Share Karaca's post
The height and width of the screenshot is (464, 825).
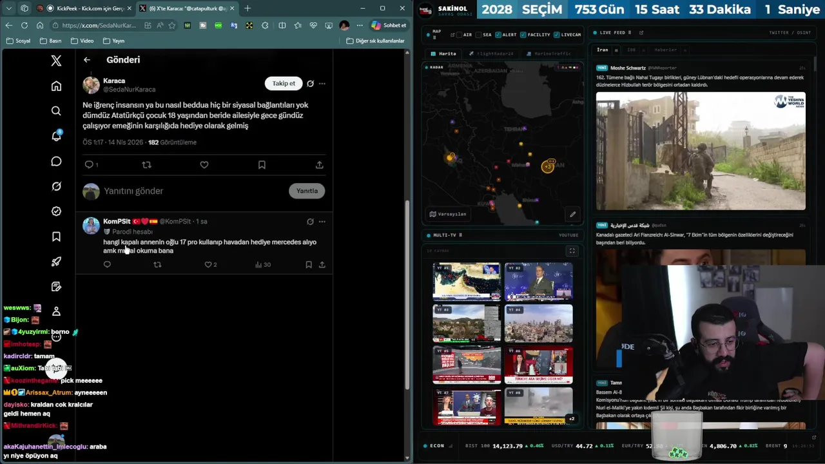(319, 165)
